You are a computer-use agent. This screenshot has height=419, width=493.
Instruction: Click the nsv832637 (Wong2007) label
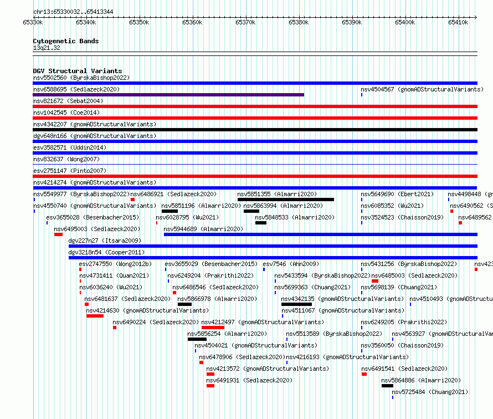(x=66, y=159)
